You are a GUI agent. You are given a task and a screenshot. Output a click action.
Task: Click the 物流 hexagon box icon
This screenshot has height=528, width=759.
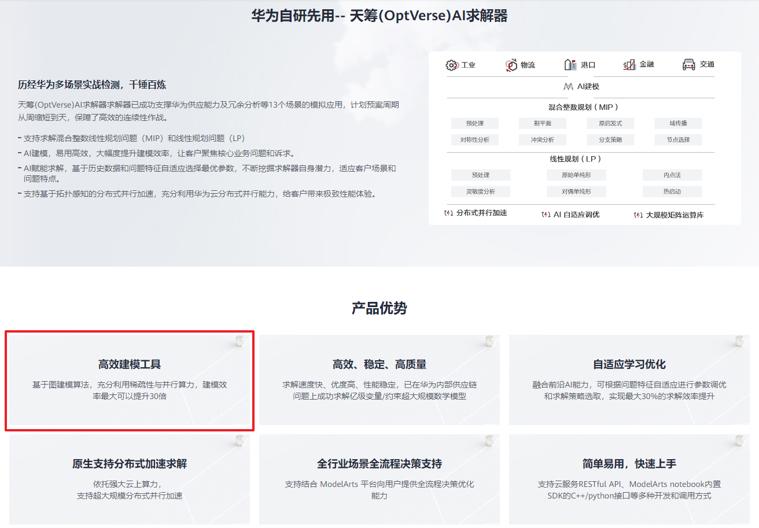[511, 65]
